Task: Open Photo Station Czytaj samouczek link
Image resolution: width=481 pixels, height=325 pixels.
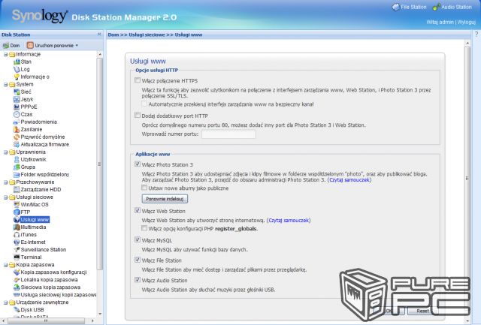Action: 349,180
